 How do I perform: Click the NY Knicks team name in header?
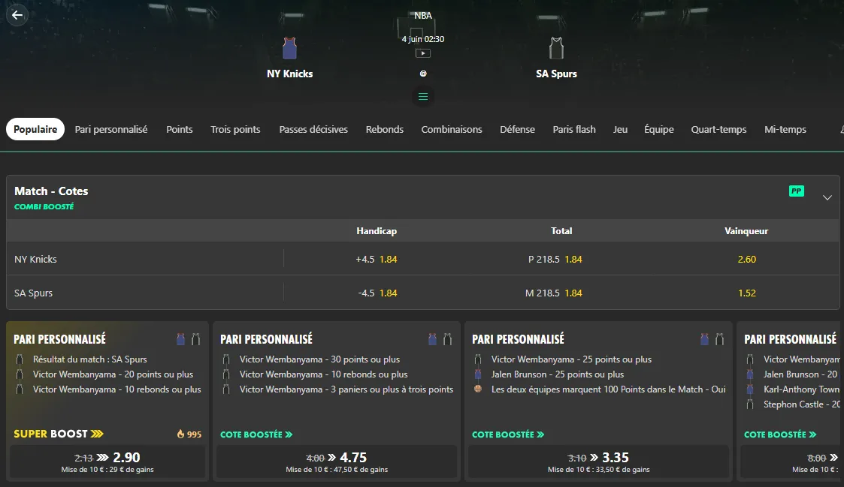coord(289,74)
